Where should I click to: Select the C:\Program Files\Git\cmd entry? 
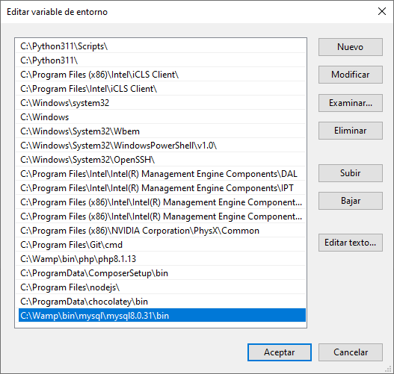(x=161, y=245)
